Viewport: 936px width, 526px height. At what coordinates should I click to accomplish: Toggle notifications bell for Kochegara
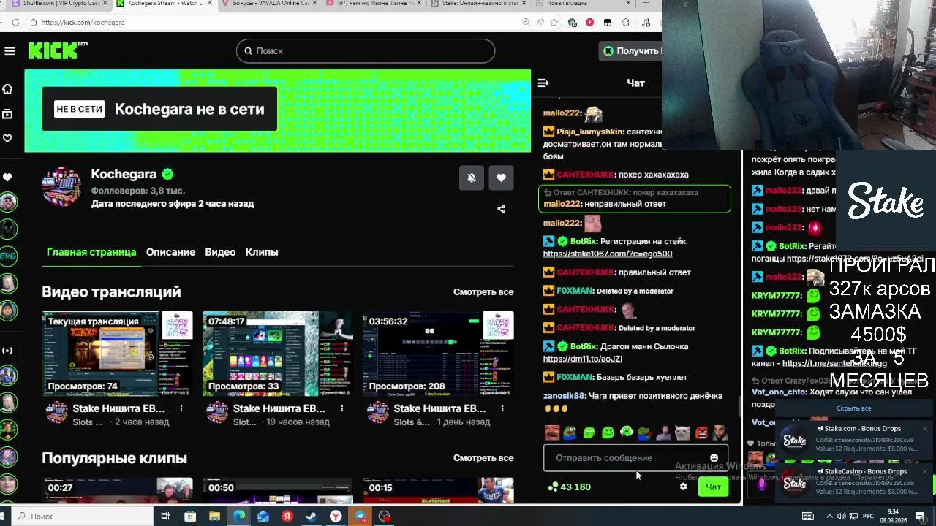[472, 178]
